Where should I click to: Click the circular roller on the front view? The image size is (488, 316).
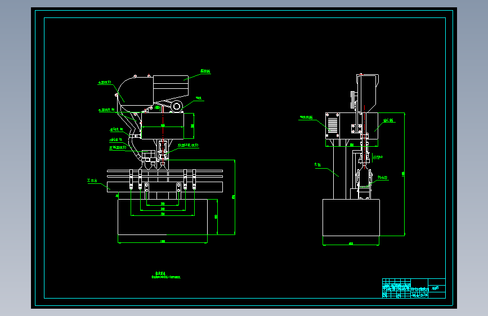point(177,106)
